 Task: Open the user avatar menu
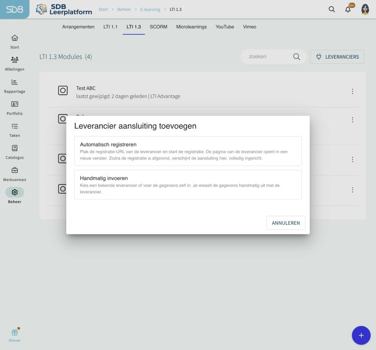coord(365,9)
